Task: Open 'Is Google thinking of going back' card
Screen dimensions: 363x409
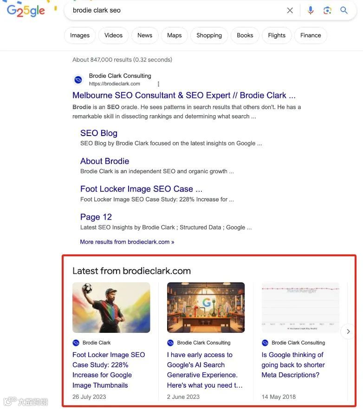Action: 293,365
